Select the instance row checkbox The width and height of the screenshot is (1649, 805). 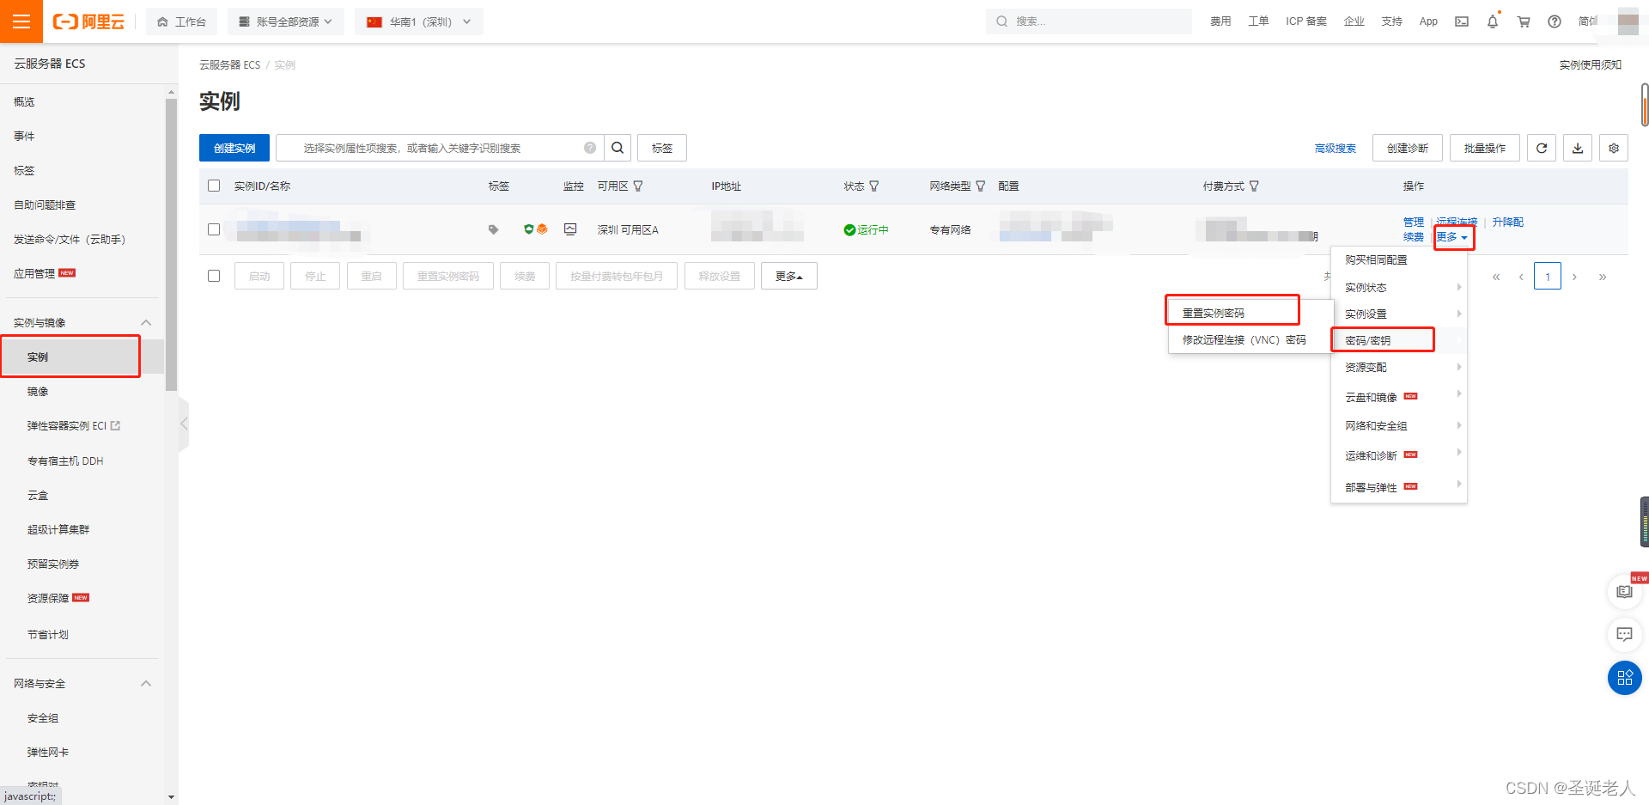(x=214, y=229)
